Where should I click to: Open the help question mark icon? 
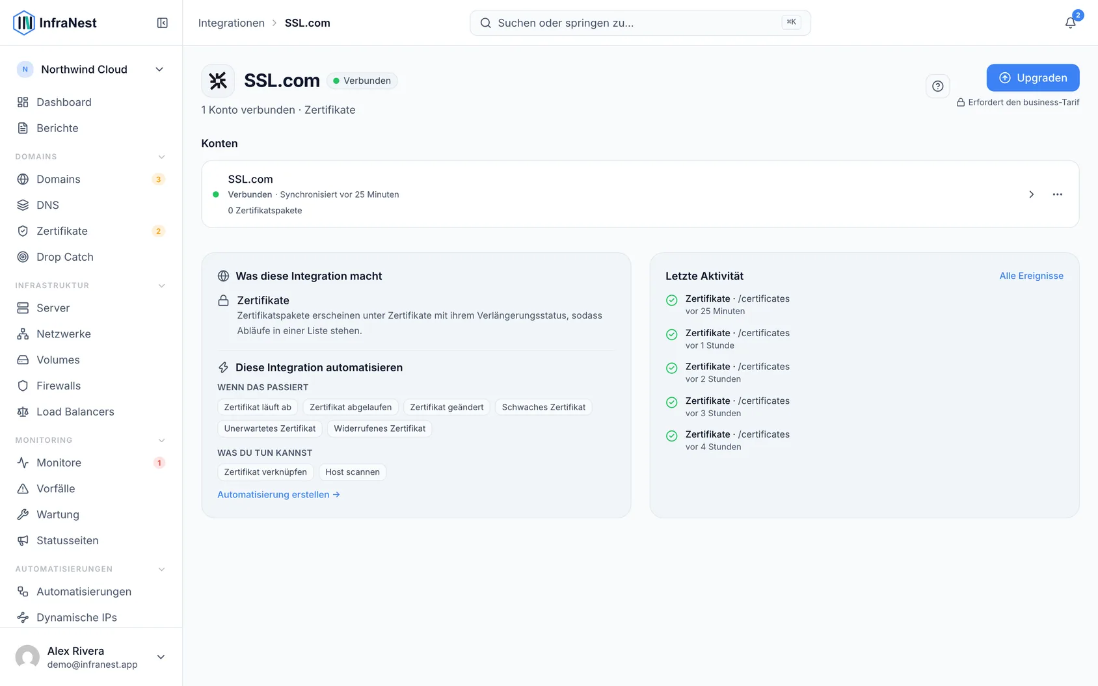(x=937, y=86)
